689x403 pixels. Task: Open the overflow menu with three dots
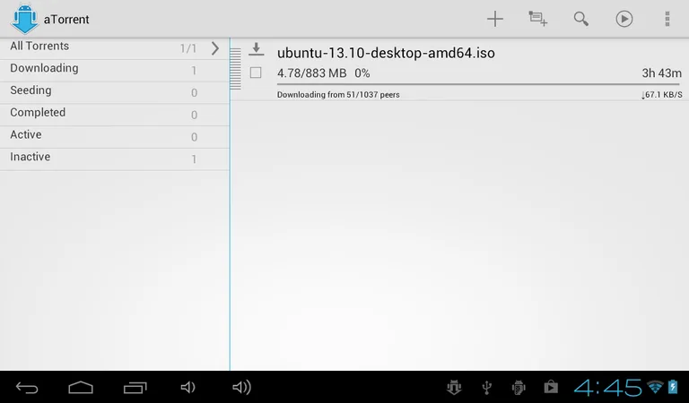click(667, 19)
